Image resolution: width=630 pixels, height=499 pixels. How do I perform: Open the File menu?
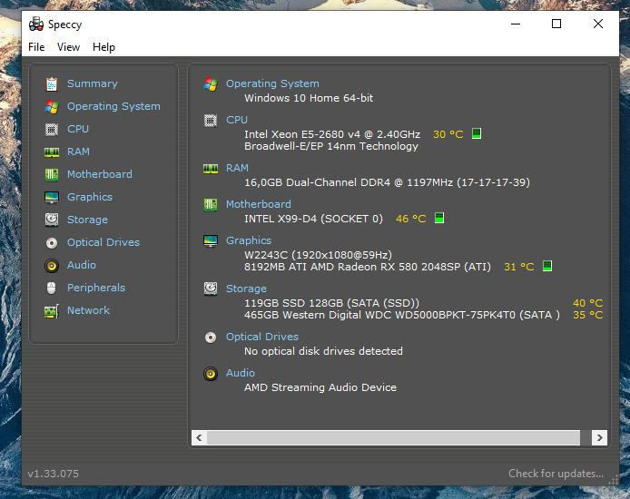36,47
